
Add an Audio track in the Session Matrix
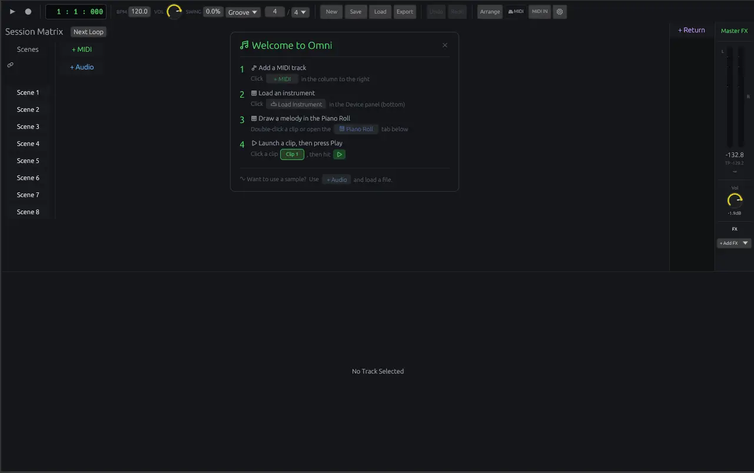pos(82,67)
